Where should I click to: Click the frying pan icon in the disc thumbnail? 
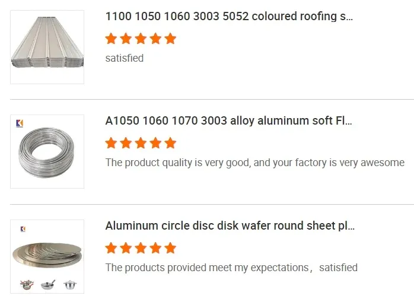point(48,285)
